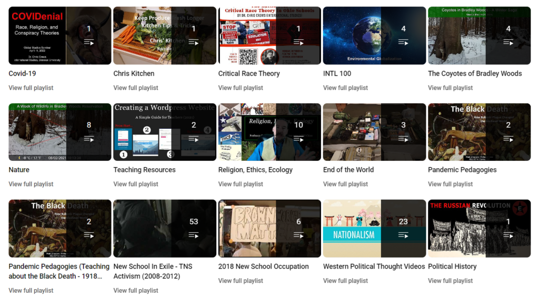Open the Nationalism thumbnail image

pos(374,229)
